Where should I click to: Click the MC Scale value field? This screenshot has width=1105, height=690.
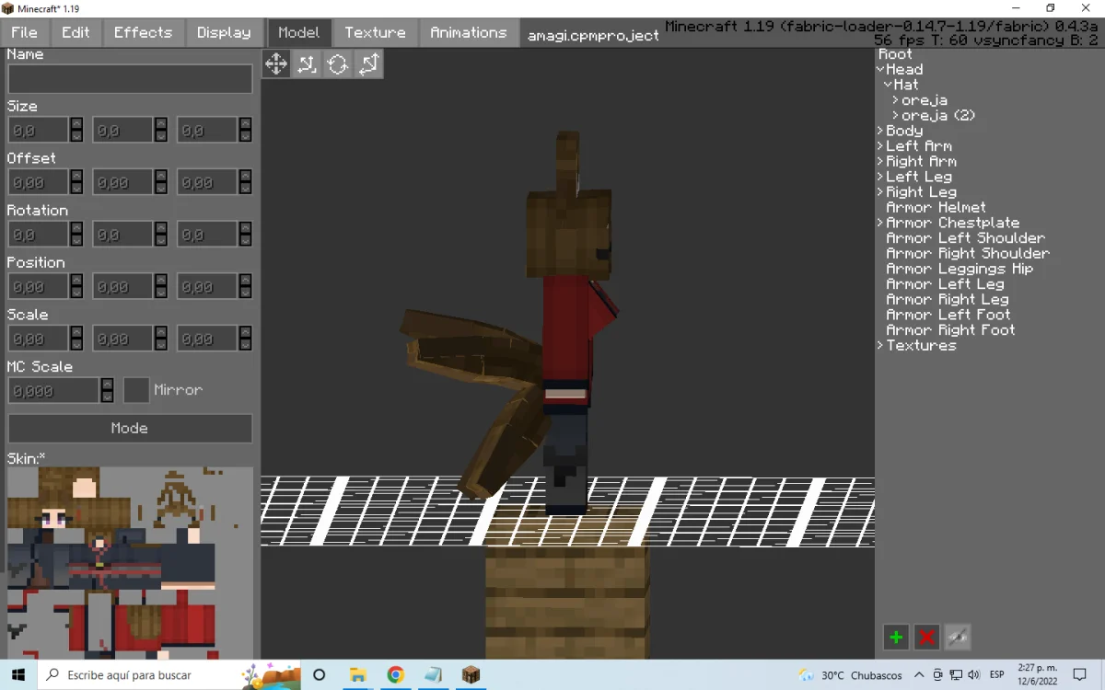[x=54, y=390]
